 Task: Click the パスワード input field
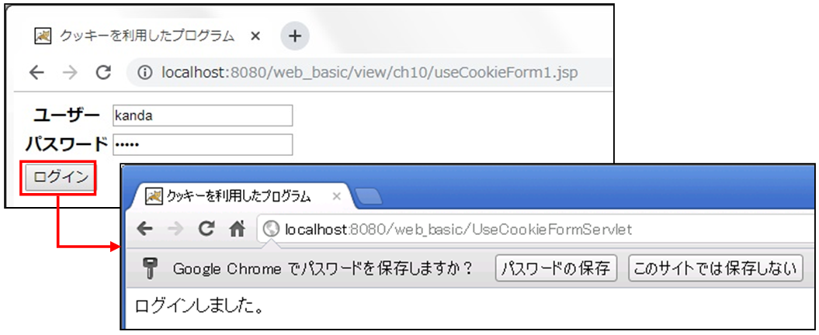pos(203,144)
